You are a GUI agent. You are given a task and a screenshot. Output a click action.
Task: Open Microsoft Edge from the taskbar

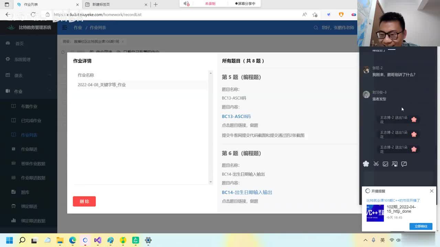click(x=73, y=240)
